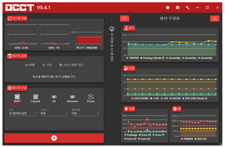
Task: Click the V5.4.1 version text
Action: 44,7
